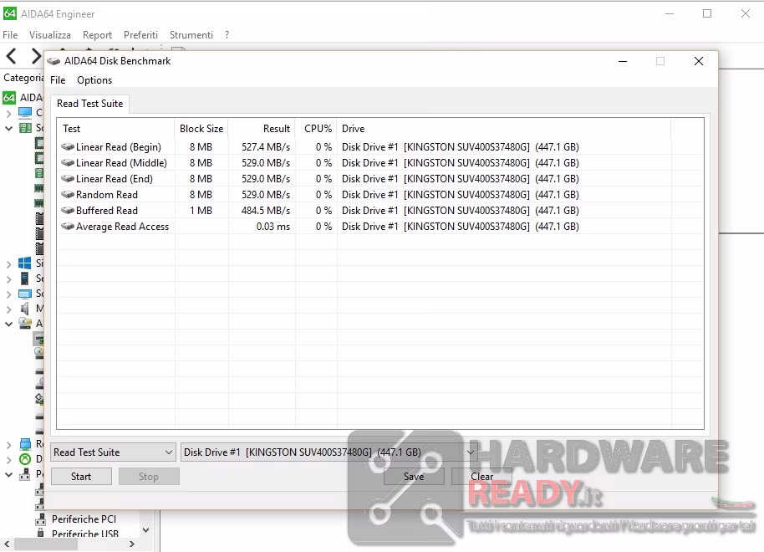This screenshot has height=552, width=764.
Task: Click the tree horizontal scroll-right arrow
Action: click(x=131, y=544)
